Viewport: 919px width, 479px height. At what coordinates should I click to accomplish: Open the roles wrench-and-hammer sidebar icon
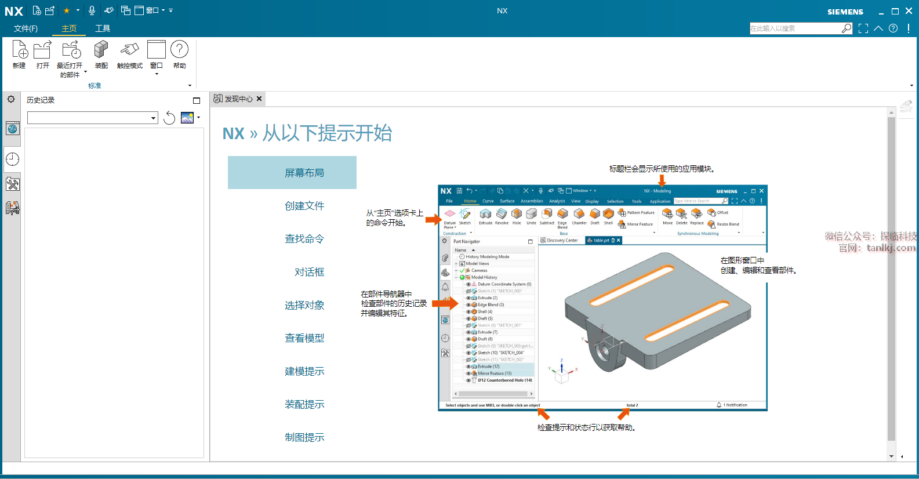click(12, 184)
